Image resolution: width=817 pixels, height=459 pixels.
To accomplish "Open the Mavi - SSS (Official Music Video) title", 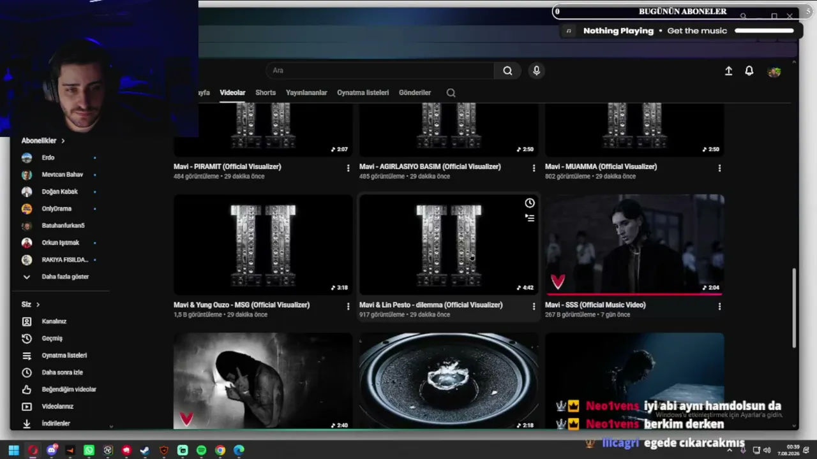I will point(596,305).
